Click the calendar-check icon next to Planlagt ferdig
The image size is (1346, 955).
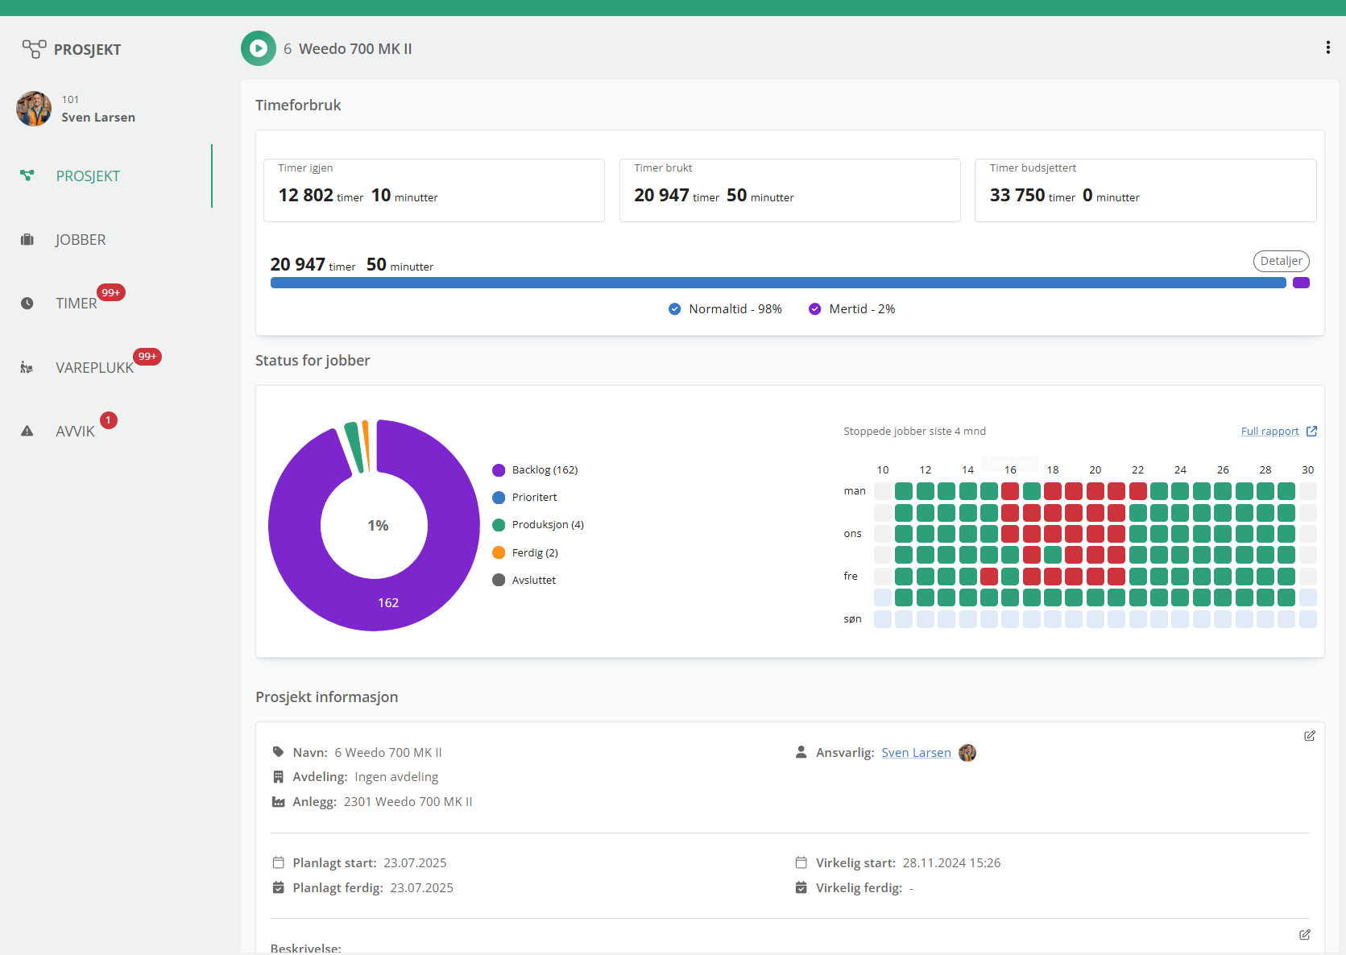coord(279,887)
